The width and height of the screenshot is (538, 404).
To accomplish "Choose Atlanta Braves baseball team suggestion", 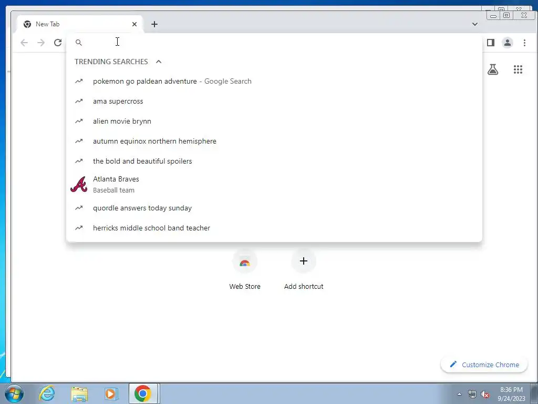I will pos(274,185).
